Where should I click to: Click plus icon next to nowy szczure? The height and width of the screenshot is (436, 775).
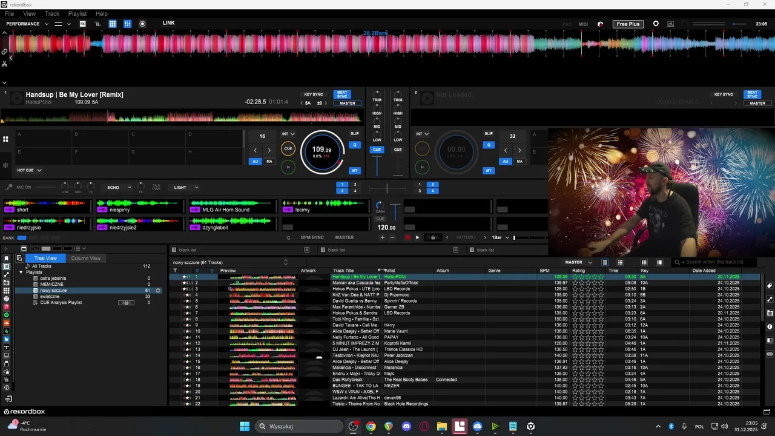158,291
